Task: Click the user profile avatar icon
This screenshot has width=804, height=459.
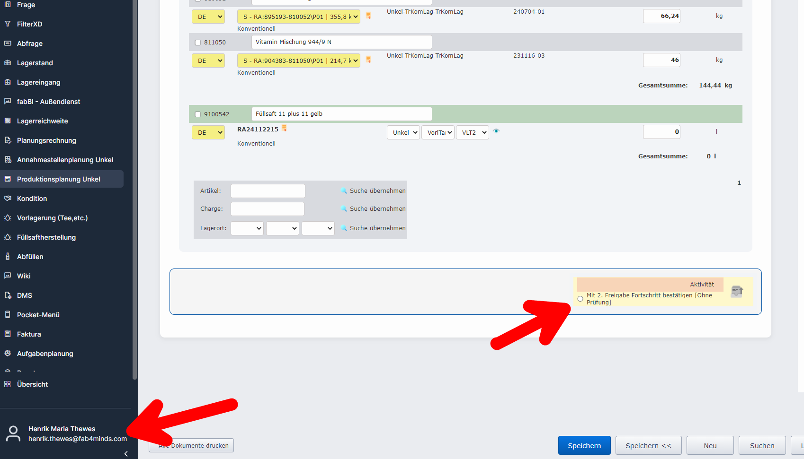Action: 13,433
